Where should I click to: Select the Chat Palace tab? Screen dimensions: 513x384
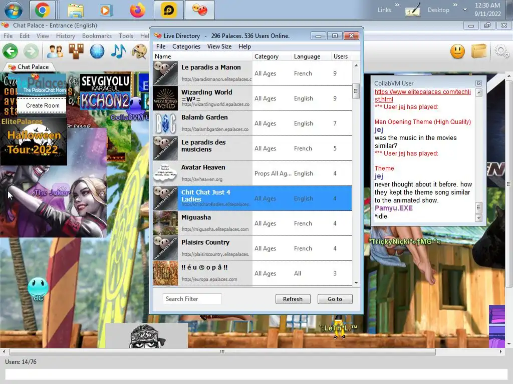coord(29,67)
